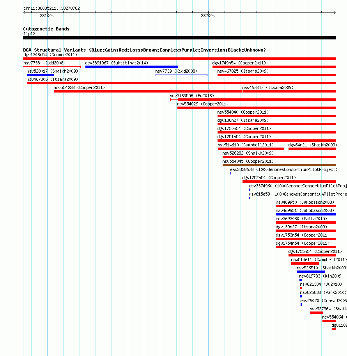The width and height of the screenshot is (347, 356).
Task: Open the nsv554064 variant label
Action: (334, 317)
